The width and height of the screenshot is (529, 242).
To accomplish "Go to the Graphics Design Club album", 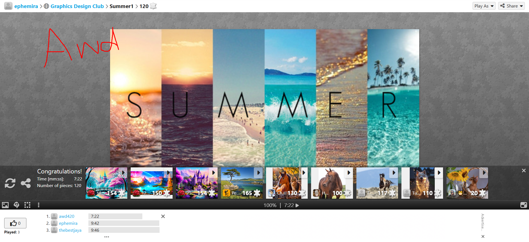I will pyautogui.click(x=77, y=6).
